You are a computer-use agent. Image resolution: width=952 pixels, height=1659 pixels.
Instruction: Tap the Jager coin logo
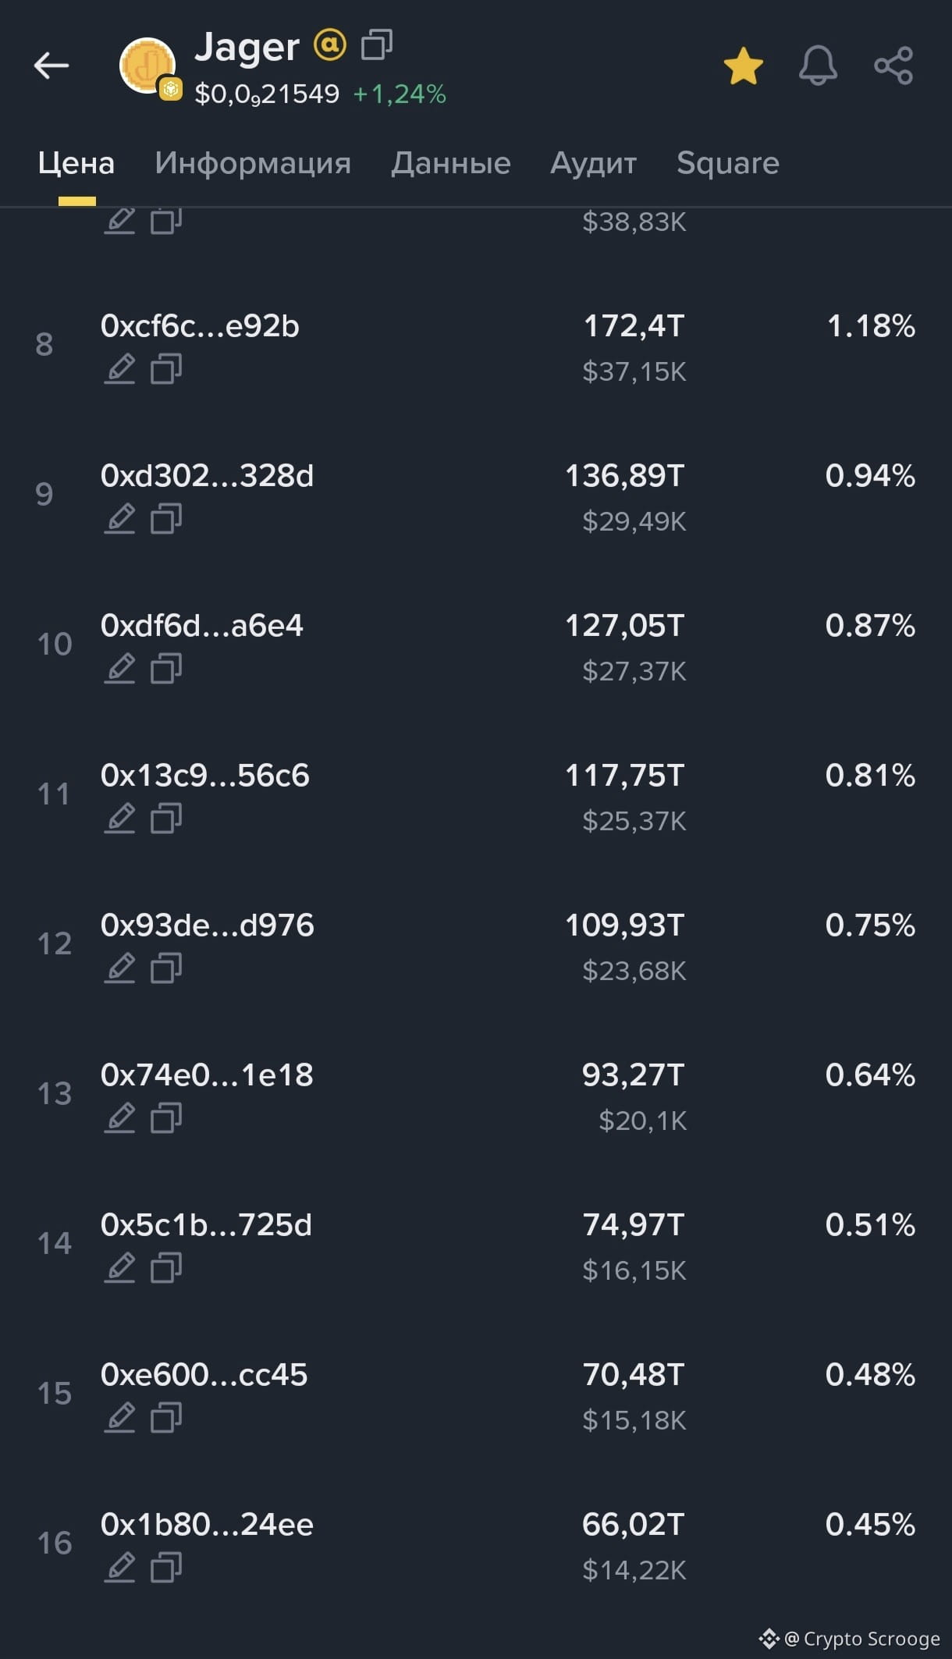(147, 66)
